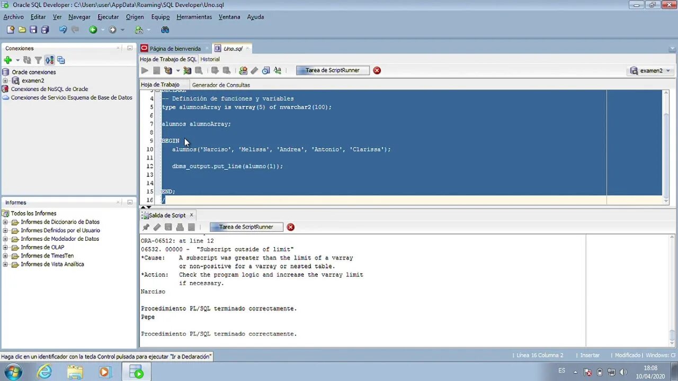Open the SQL worksheet connection icon in main toolbar
This screenshot has width=678, height=381.
click(x=139, y=30)
